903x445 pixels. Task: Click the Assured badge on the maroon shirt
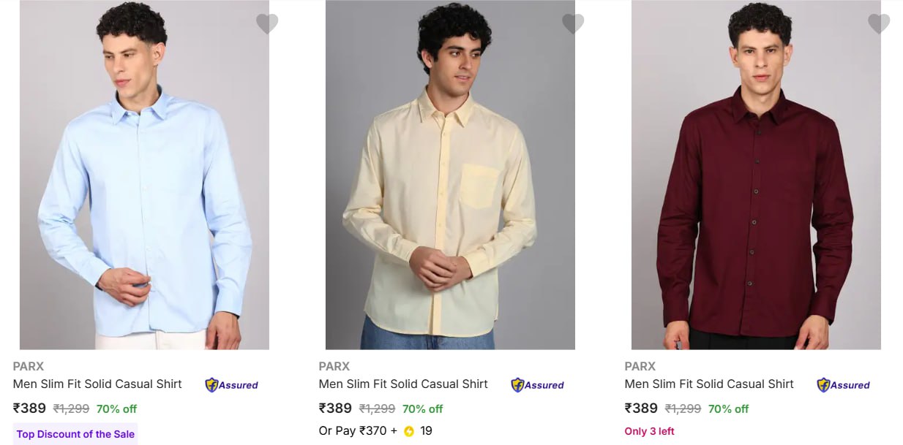[x=843, y=385]
